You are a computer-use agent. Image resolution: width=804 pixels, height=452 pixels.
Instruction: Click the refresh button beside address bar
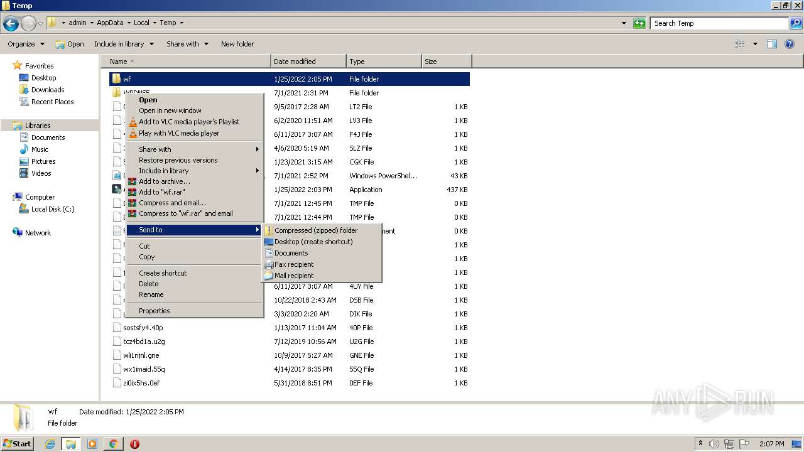pos(639,23)
